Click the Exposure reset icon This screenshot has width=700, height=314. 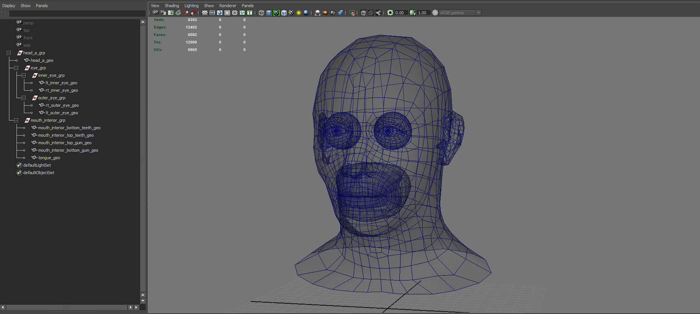[x=390, y=13]
